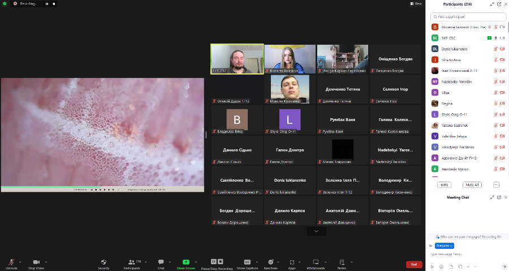509x271 pixels.
Task: Pause recording using the top-left indicator
Action: (47, 4)
